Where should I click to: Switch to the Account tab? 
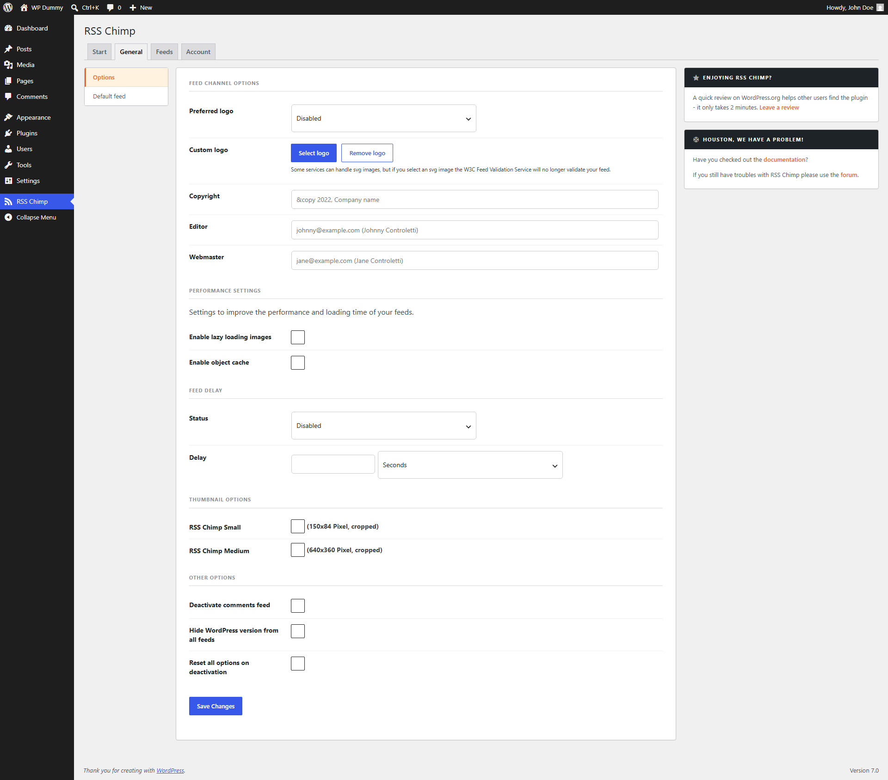coord(198,52)
